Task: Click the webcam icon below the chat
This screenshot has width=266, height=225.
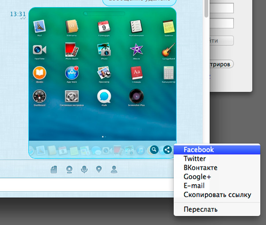Action: [69, 169]
